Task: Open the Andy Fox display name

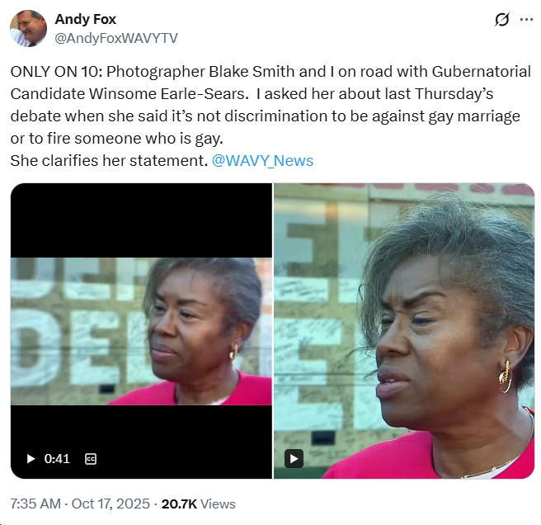Action: pos(85,19)
